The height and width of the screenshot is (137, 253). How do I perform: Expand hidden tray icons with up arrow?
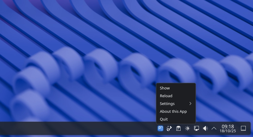pyautogui.click(x=214, y=128)
